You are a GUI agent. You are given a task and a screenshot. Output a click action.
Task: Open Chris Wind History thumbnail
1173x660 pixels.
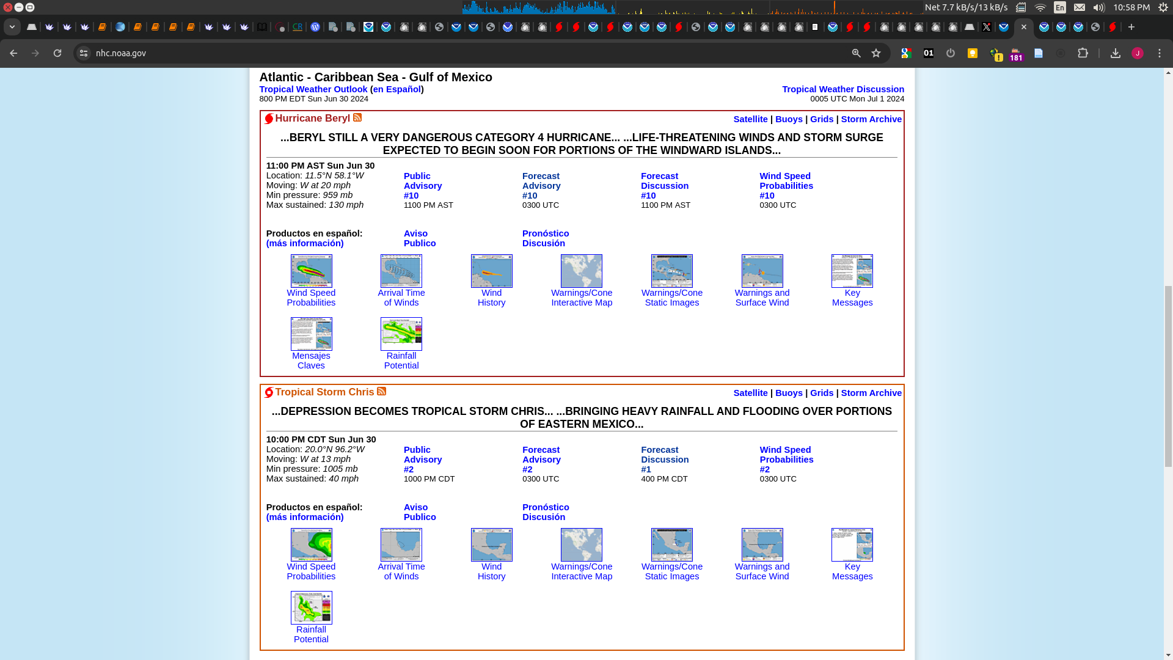pos(492,544)
